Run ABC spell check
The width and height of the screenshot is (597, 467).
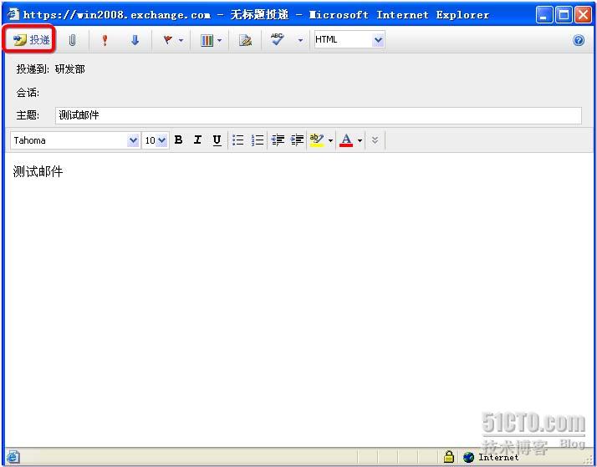(277, 39)
